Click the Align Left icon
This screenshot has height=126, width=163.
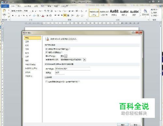click(55, 15)
